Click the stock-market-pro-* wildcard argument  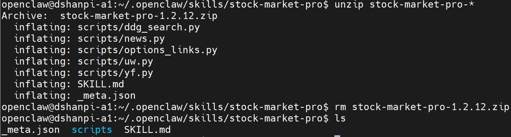(x=422, y=5)
